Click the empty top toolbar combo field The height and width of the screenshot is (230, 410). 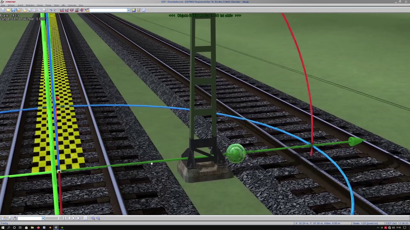(x=108, y=10)
